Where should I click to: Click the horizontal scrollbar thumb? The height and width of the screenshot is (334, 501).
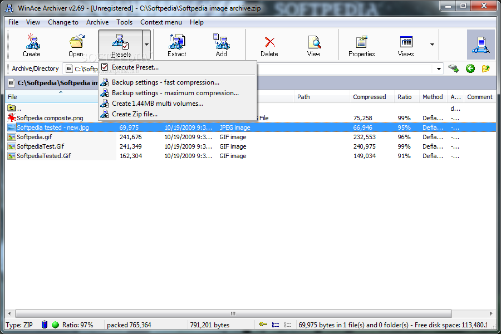234,313
